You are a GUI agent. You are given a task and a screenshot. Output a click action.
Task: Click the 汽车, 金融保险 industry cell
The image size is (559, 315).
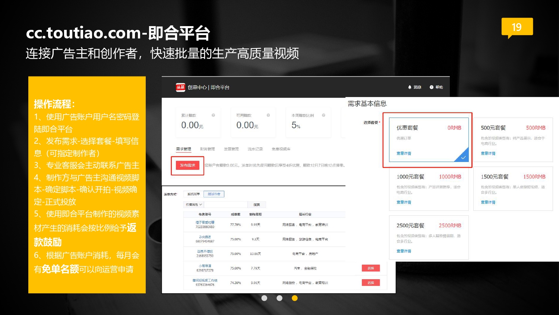(305, 268)
